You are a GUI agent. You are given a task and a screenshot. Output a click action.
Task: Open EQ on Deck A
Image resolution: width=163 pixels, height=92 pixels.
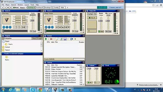point(23,27)
